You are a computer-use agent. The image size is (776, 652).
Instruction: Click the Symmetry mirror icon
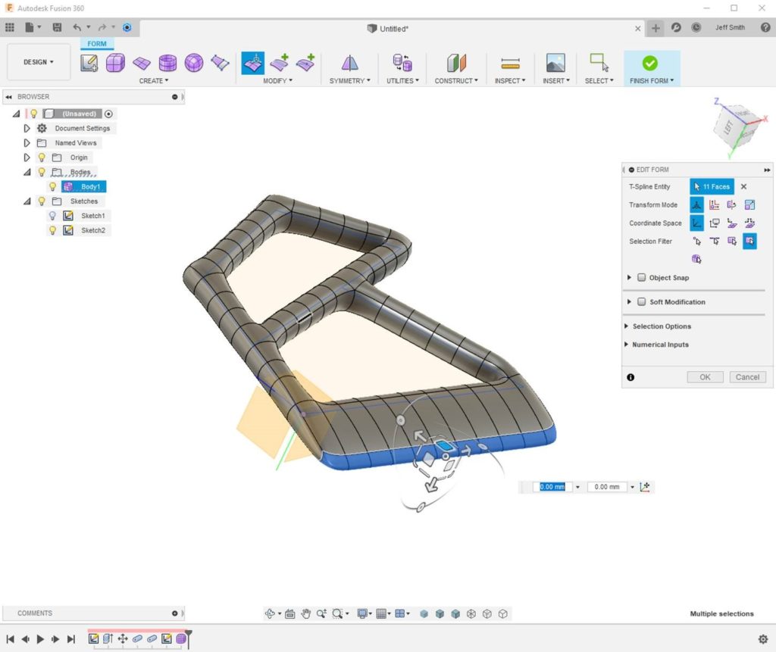click(349, 63)
